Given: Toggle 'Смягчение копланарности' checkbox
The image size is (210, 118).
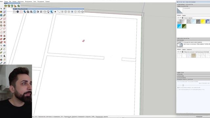Looking at the screenshot, I should [178, 89].
